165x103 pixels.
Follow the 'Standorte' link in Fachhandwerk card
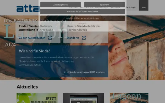pyautogui.click(x=73, y=38)
